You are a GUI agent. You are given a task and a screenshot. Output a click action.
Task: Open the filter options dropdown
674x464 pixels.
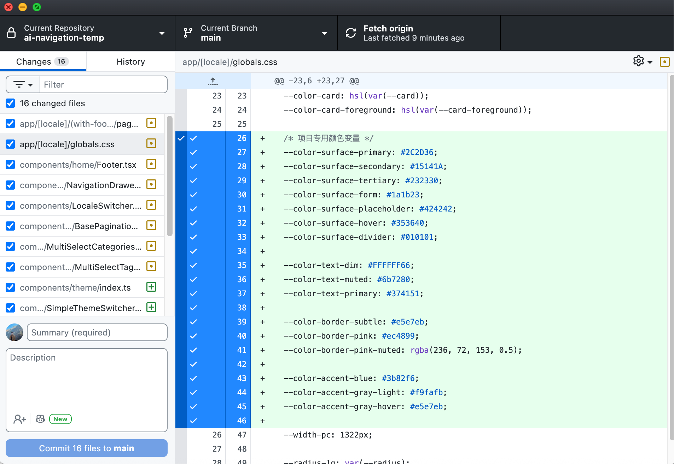pos(23,84)
